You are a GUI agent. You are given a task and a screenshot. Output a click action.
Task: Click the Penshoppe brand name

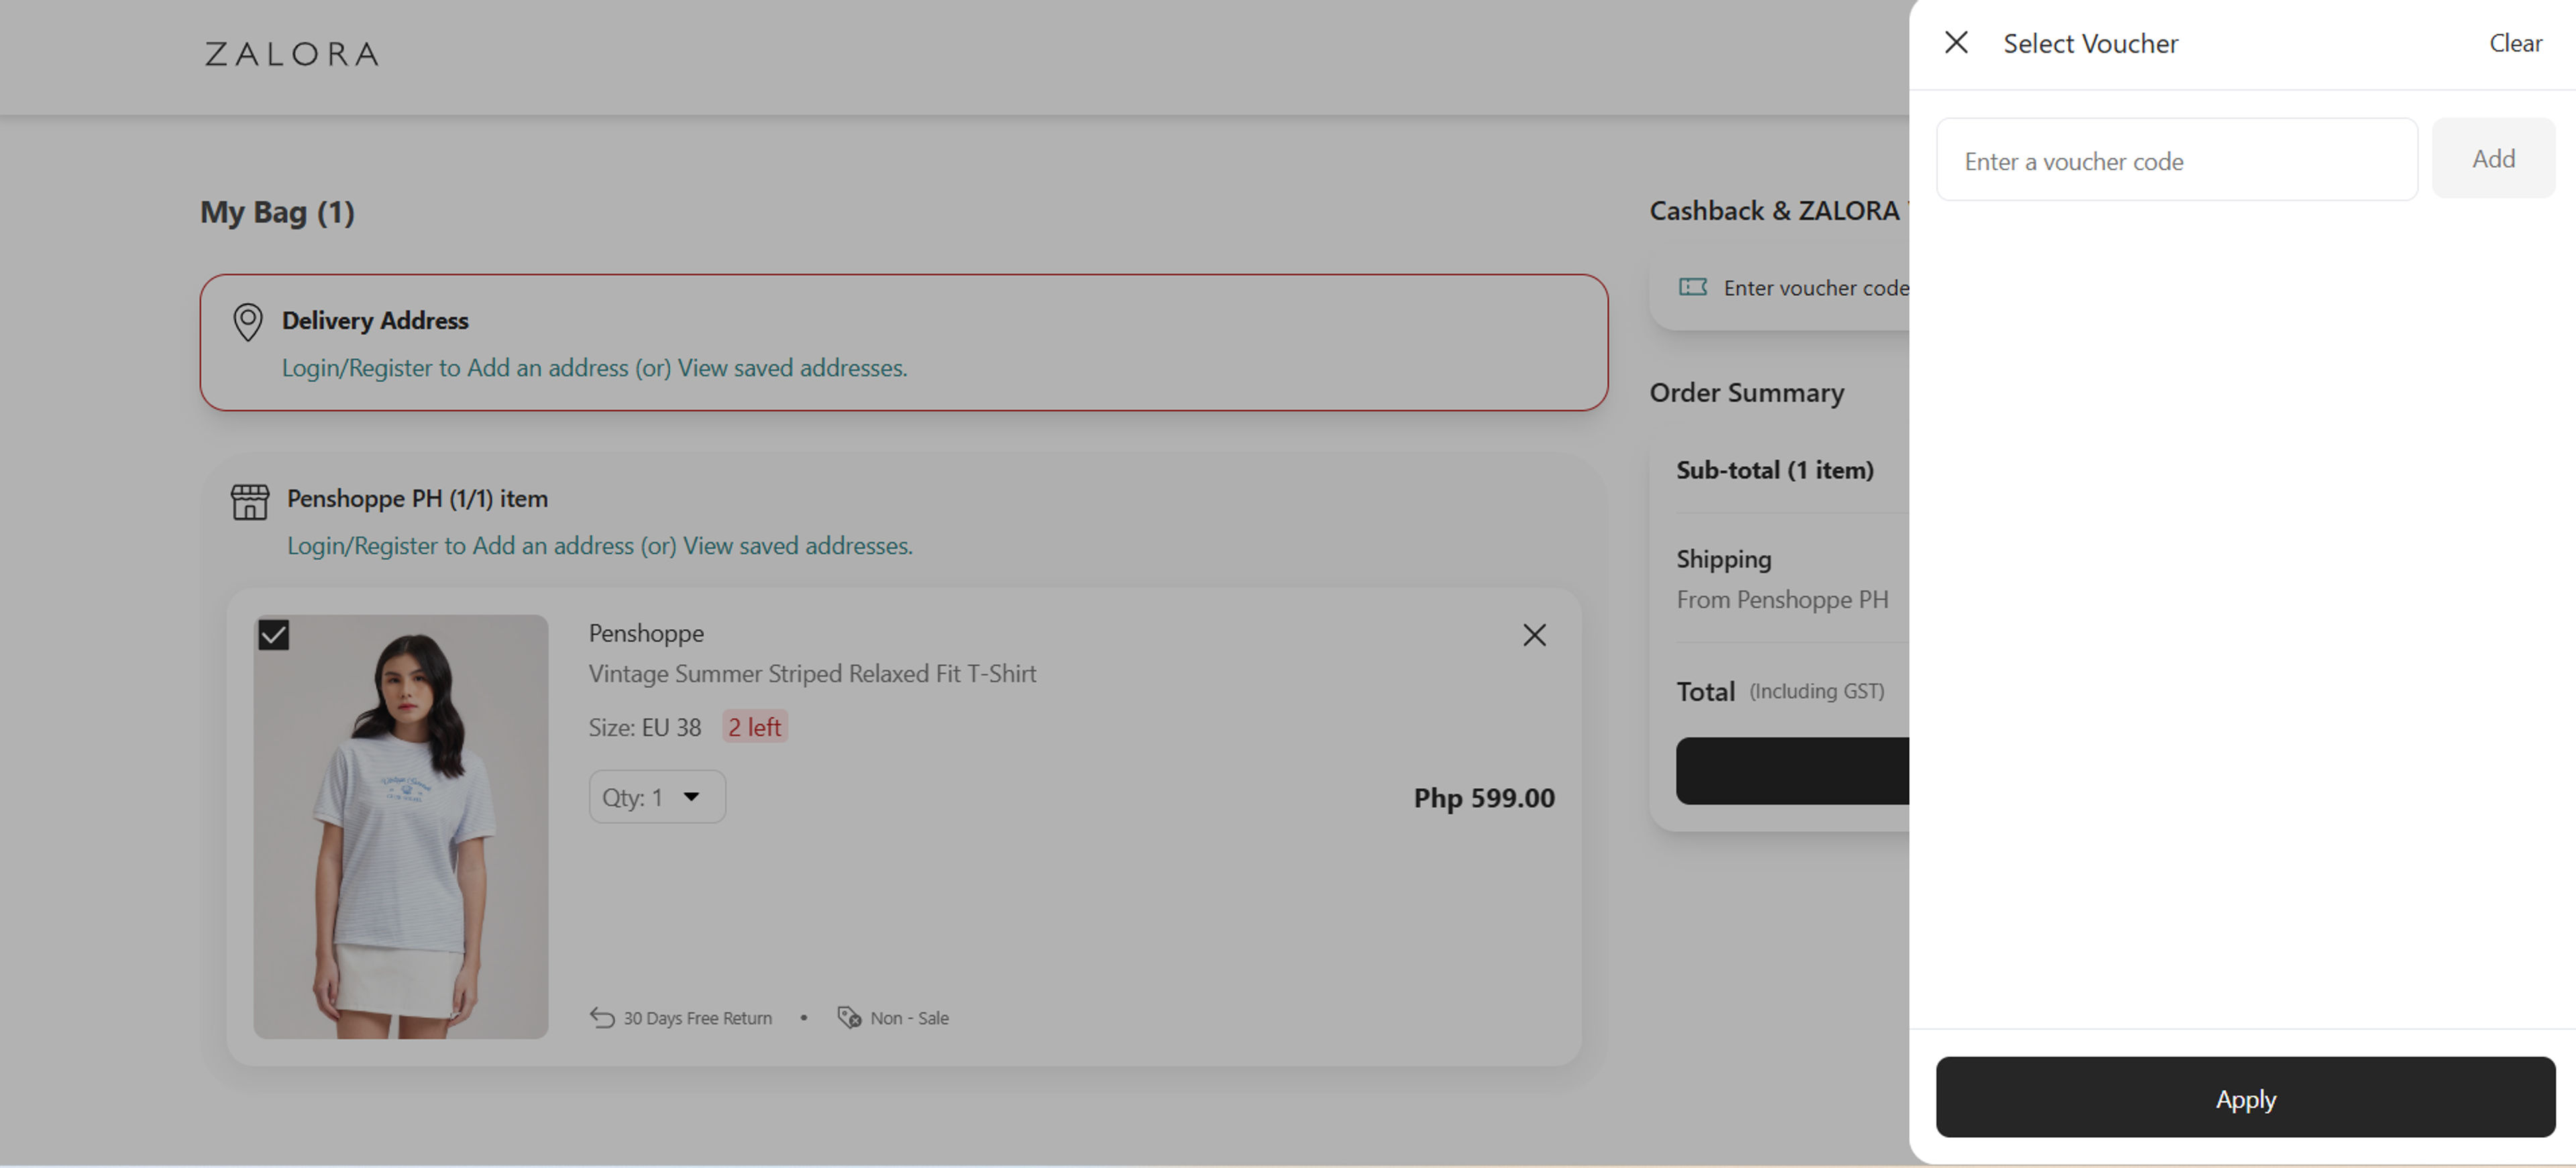(x=646, y=634)
